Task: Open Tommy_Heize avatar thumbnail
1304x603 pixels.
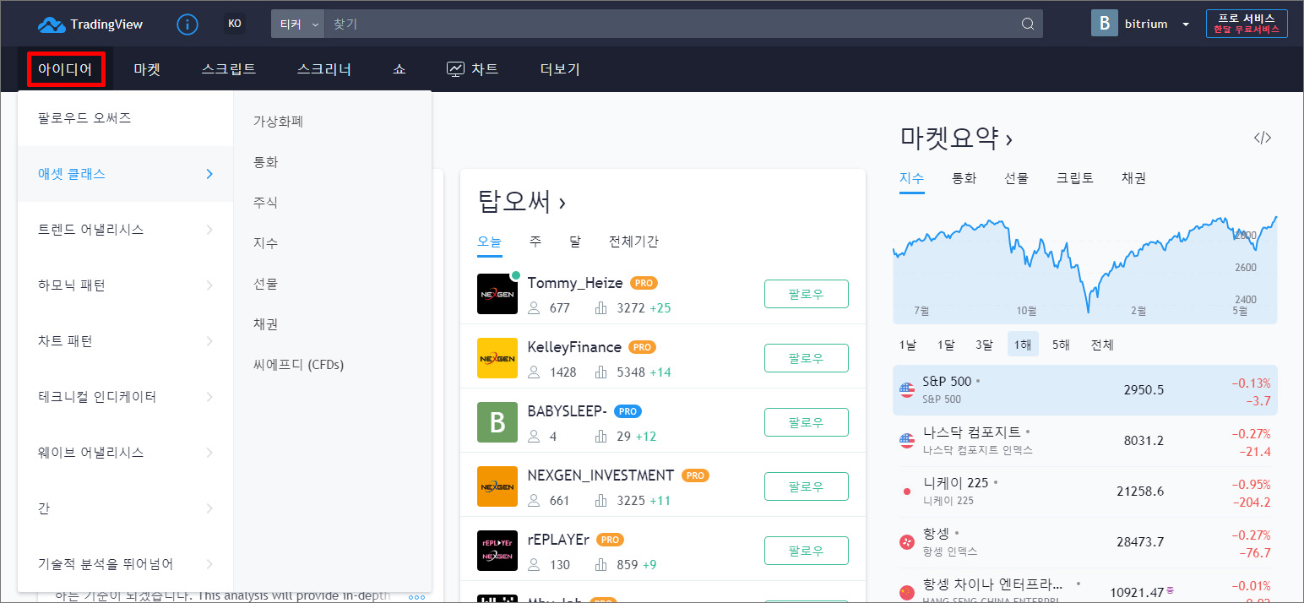Action: click(x=497, y=294)
